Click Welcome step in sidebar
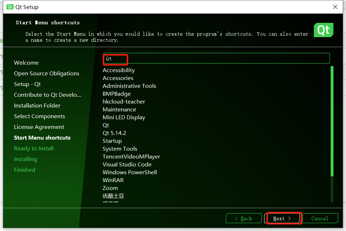The image size is (346, 231). pyautogui.click(x=26, y=63)
